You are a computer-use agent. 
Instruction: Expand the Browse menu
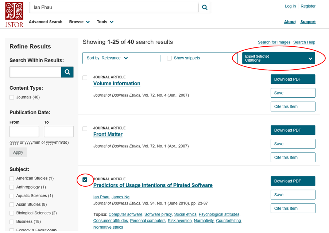79,22
